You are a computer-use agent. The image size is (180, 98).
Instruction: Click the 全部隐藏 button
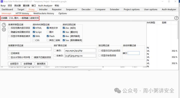tap(28, 64)
